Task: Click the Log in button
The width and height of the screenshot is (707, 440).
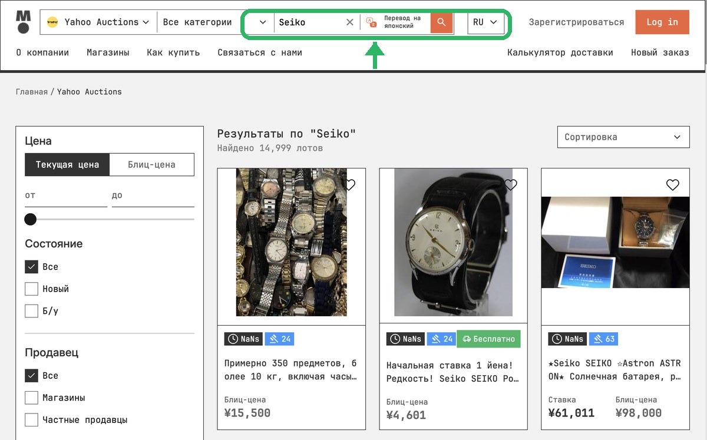Action: click(x=662, y=22)
